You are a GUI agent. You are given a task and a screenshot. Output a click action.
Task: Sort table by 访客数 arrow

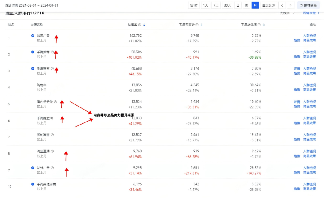coord(144,25)
